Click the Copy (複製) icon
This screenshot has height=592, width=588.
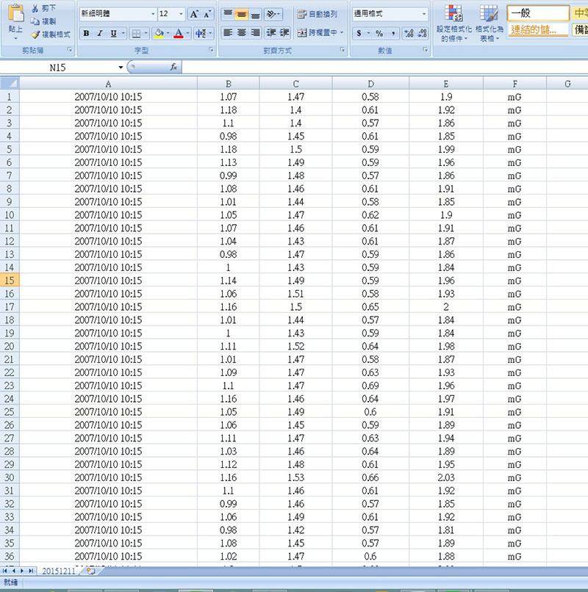coord(35,21)
